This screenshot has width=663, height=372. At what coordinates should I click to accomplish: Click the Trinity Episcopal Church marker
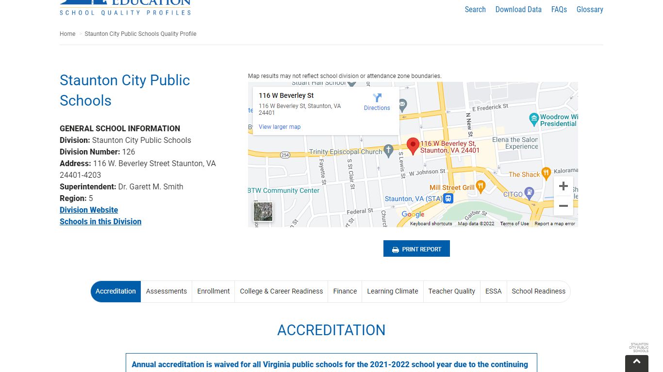coord(388,151)
